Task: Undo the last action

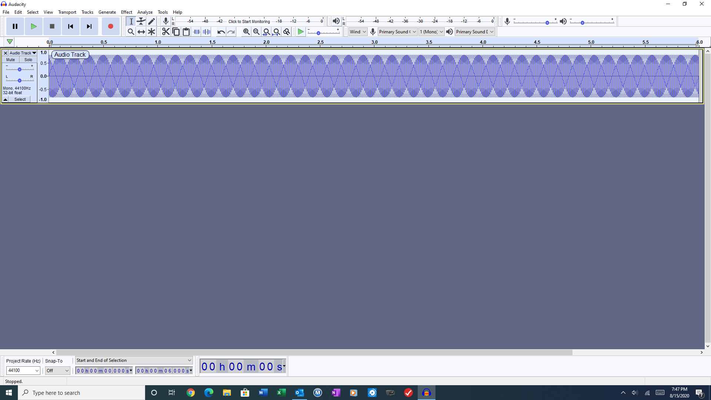Action: coord(221,32)
